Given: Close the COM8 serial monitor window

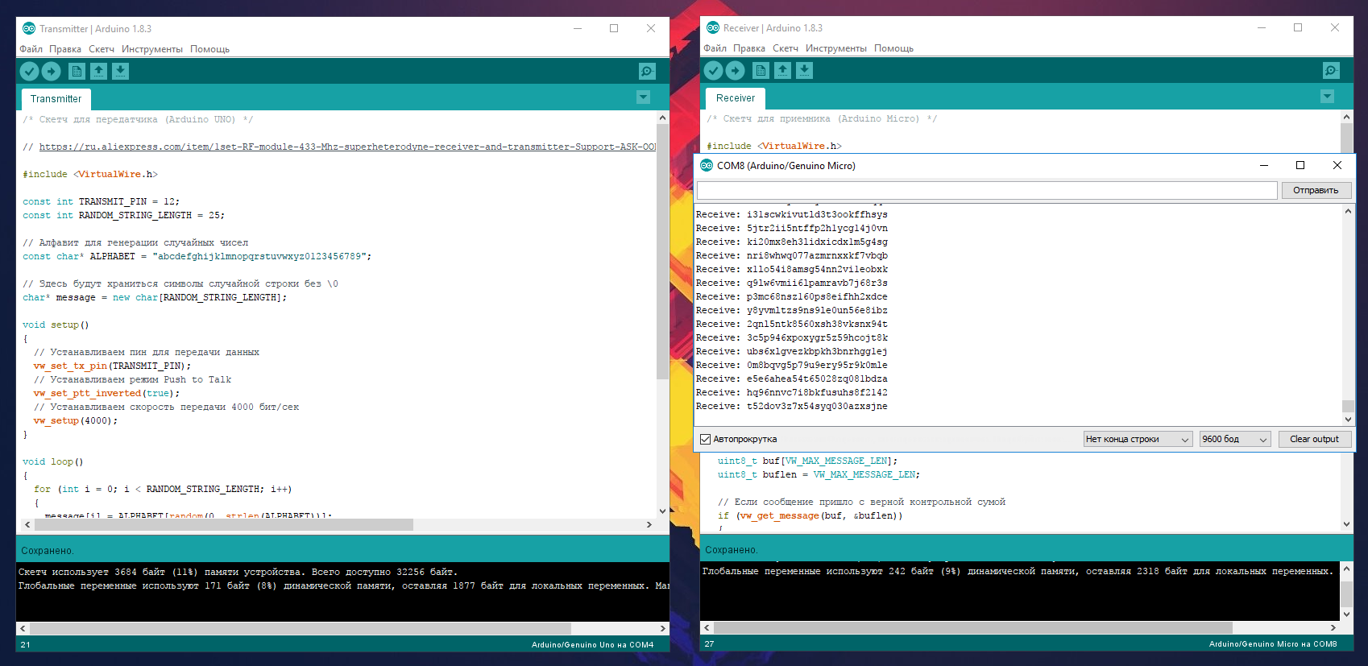Looking at the screenshot, I should [x=1337, y=165].
